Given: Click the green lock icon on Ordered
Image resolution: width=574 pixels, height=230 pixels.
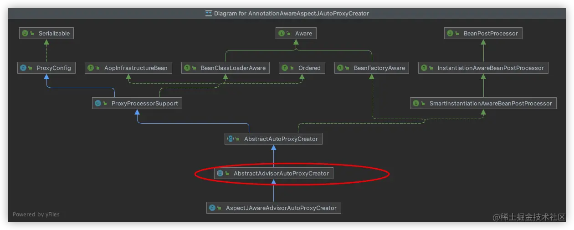Looking at the screenshot, I should point(292,68).
